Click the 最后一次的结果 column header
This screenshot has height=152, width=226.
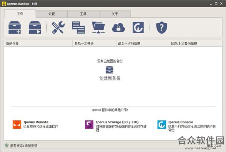[x=142, y=44]
